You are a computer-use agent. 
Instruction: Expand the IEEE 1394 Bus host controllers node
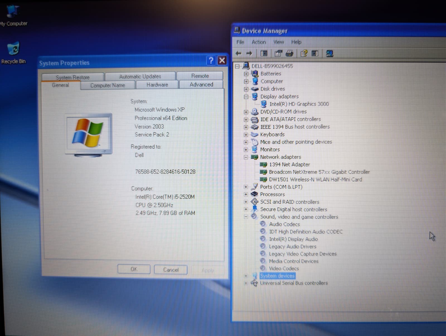[x=246, y=127]
